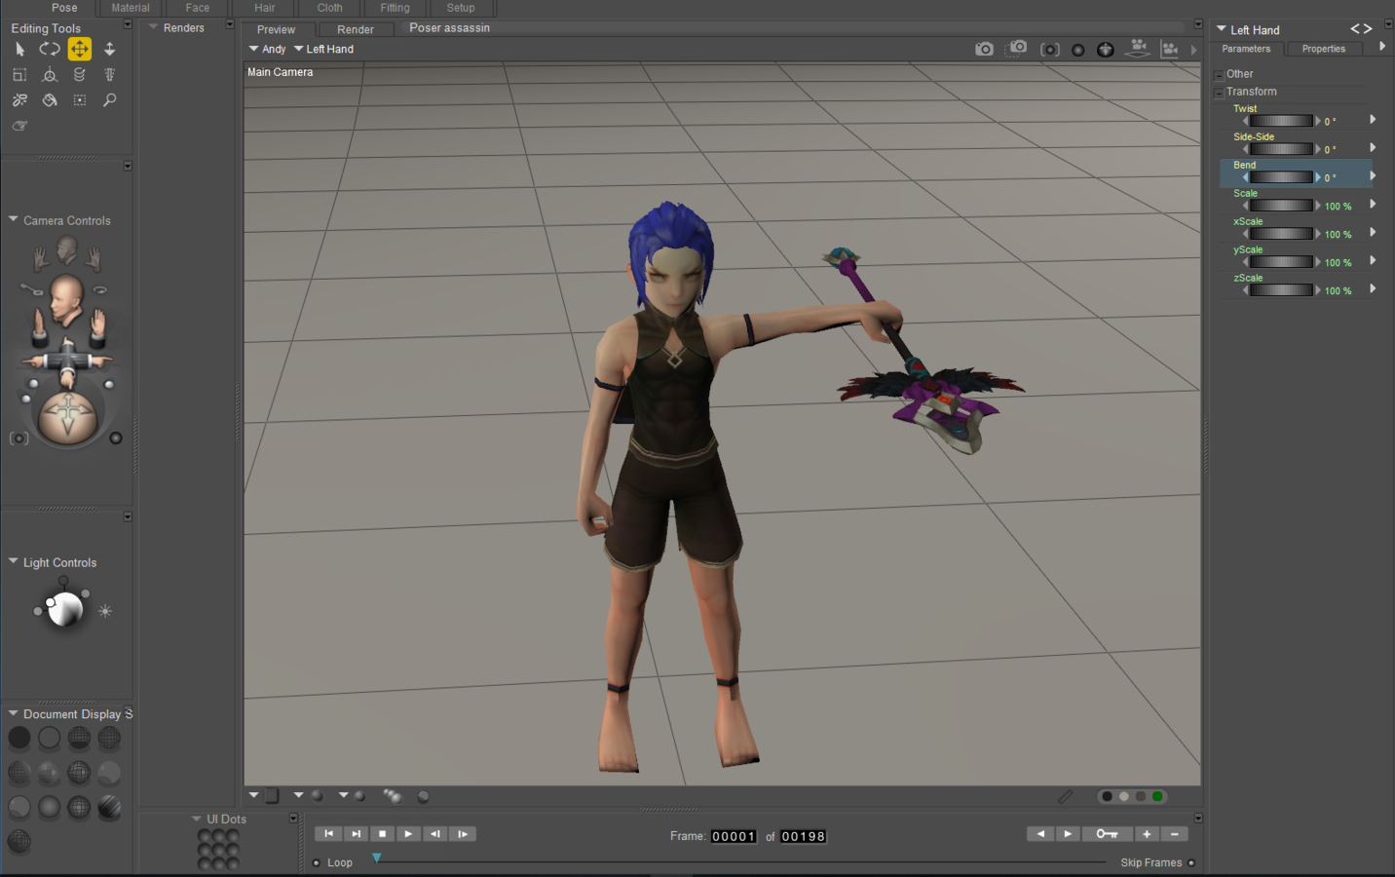This screenshot has height=877, width=1395.
Task: Switch to the Material room tab
Action: 131,8
